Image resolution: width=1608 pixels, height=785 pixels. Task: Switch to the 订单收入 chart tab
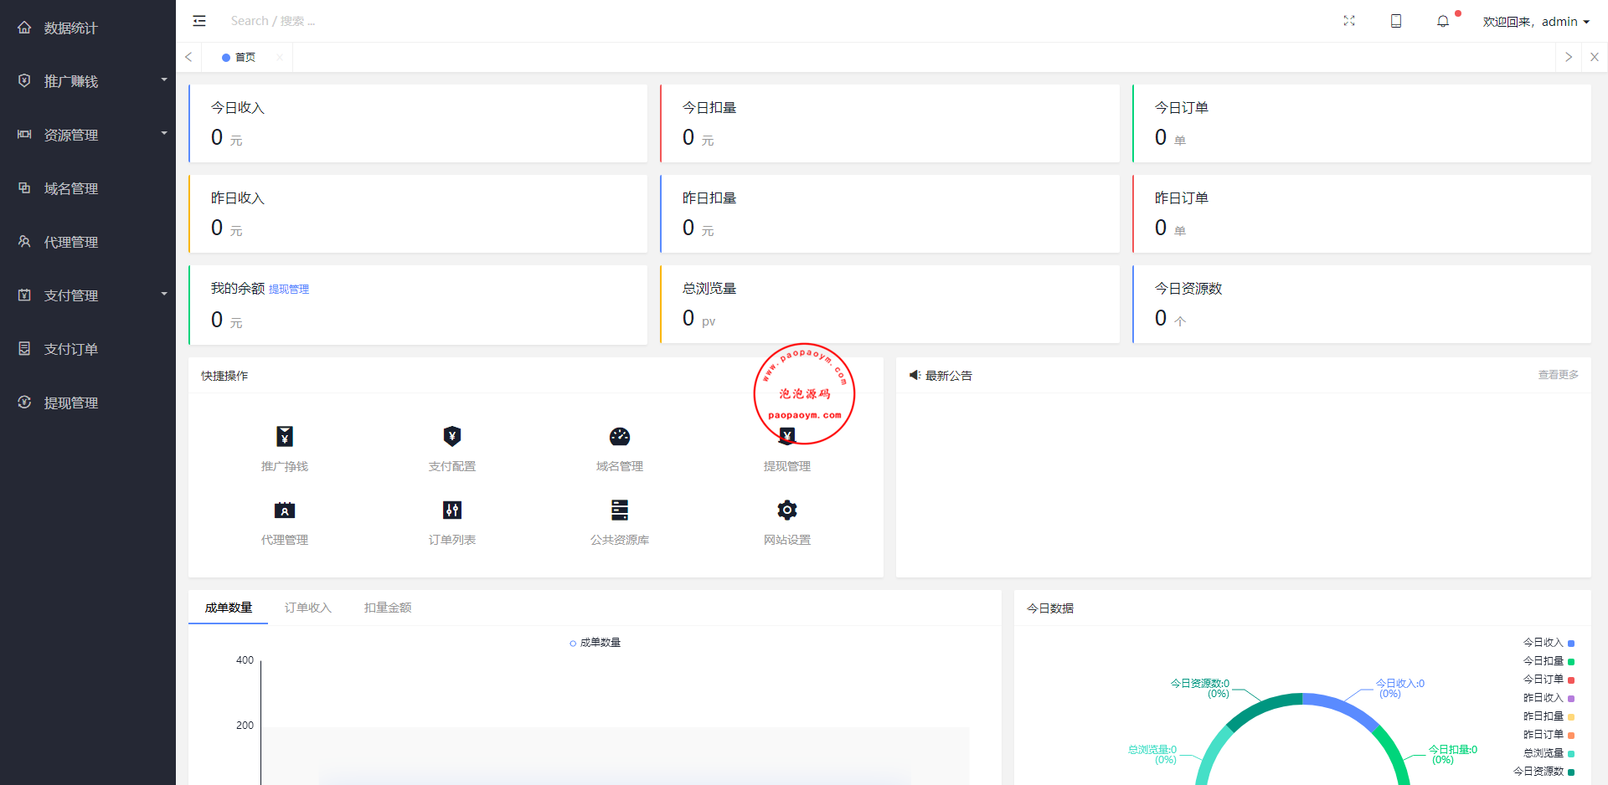point(308,608)
